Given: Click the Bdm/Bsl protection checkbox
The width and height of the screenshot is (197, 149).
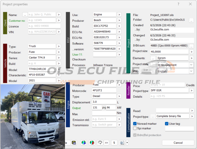Looking at the screenshot, I should point(135,135).
